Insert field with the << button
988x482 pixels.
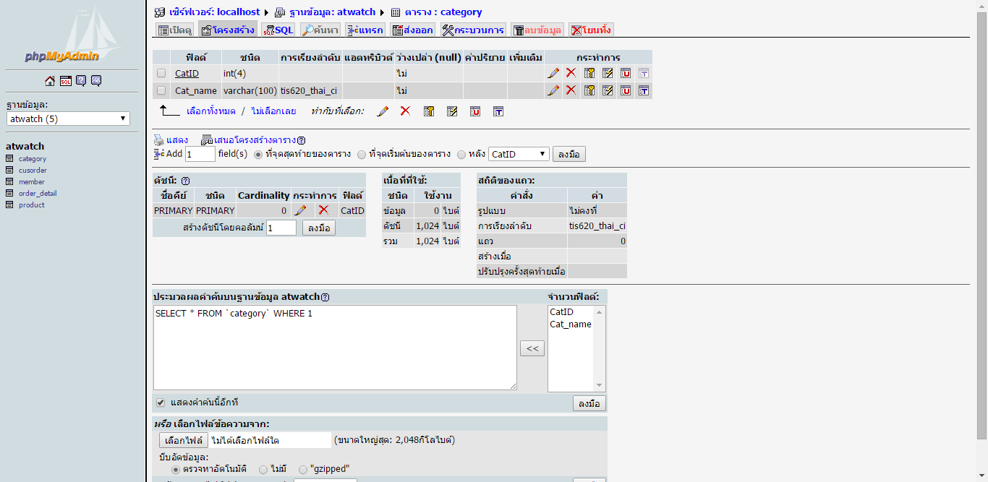(x=532, y=348)
